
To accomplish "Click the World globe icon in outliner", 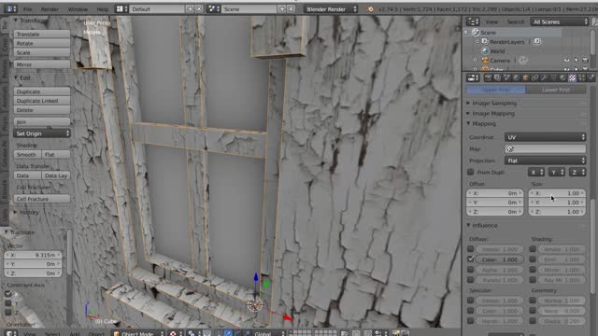I will point(485,50).
